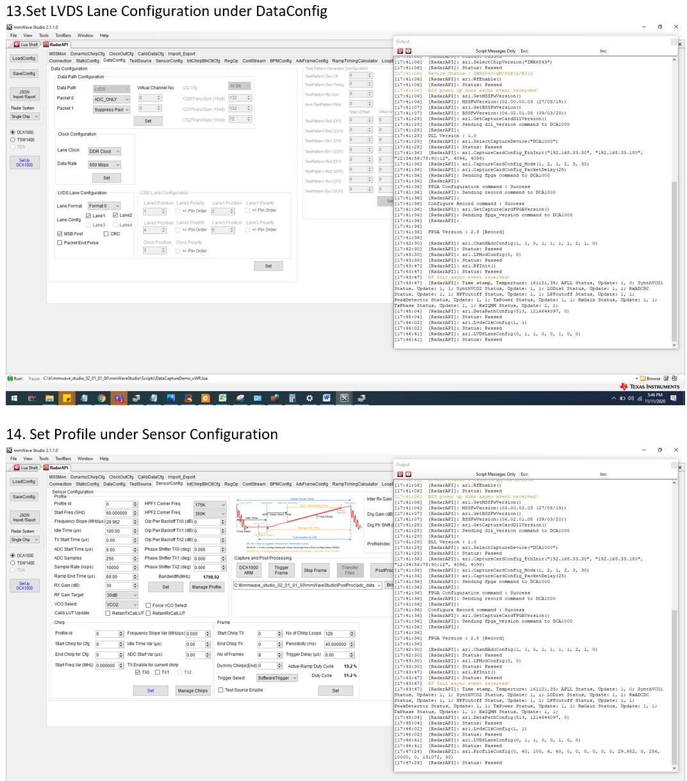Screen dimensions: 687x781
Task: Click the green Run! icon in status bar
Action: 10,378
